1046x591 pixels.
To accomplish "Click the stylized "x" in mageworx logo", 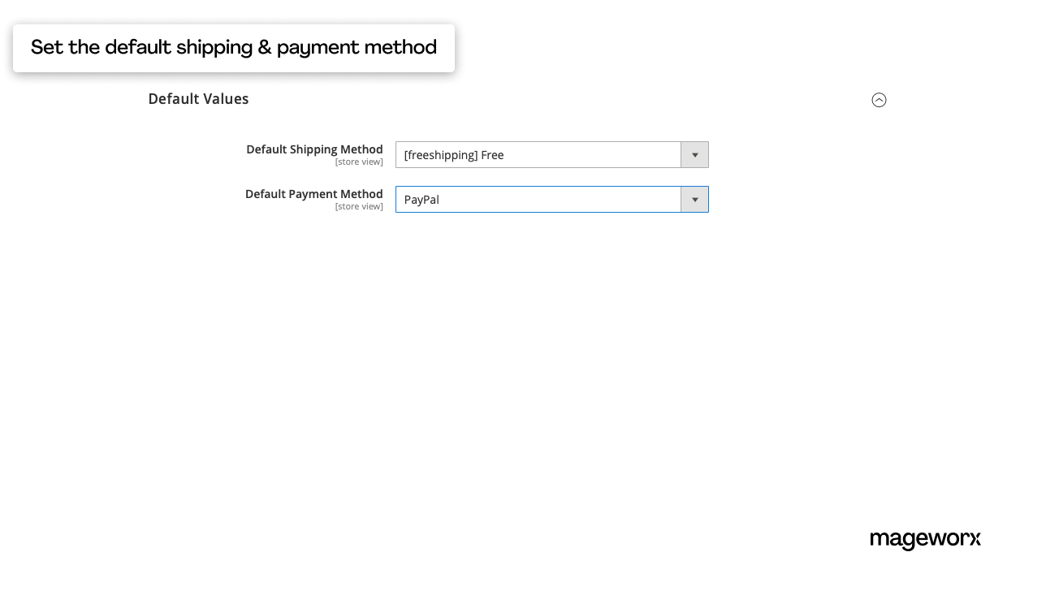I will coord(974,539).
